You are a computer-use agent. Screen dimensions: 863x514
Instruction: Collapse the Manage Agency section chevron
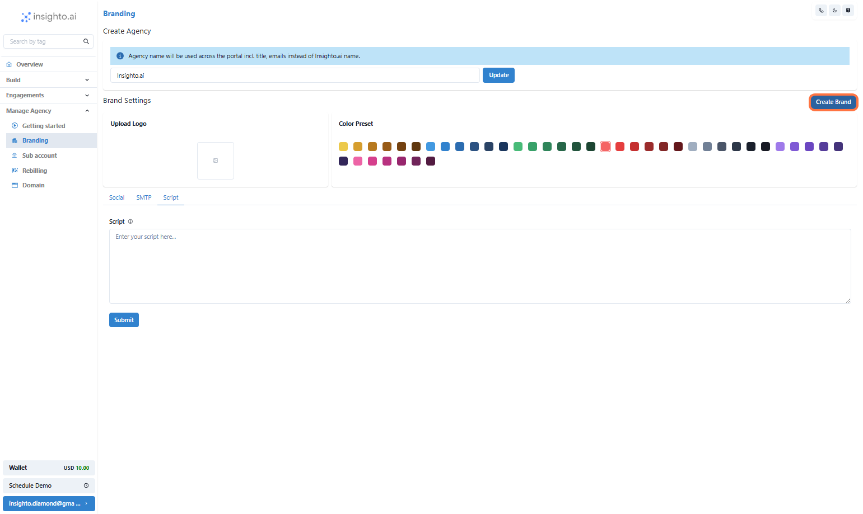click(x=87, y=111)
